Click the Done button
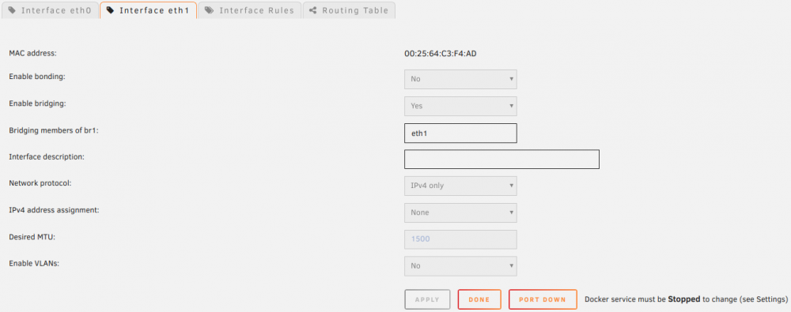The height and width of the screenshot is (312, 791). pos(479,299)
